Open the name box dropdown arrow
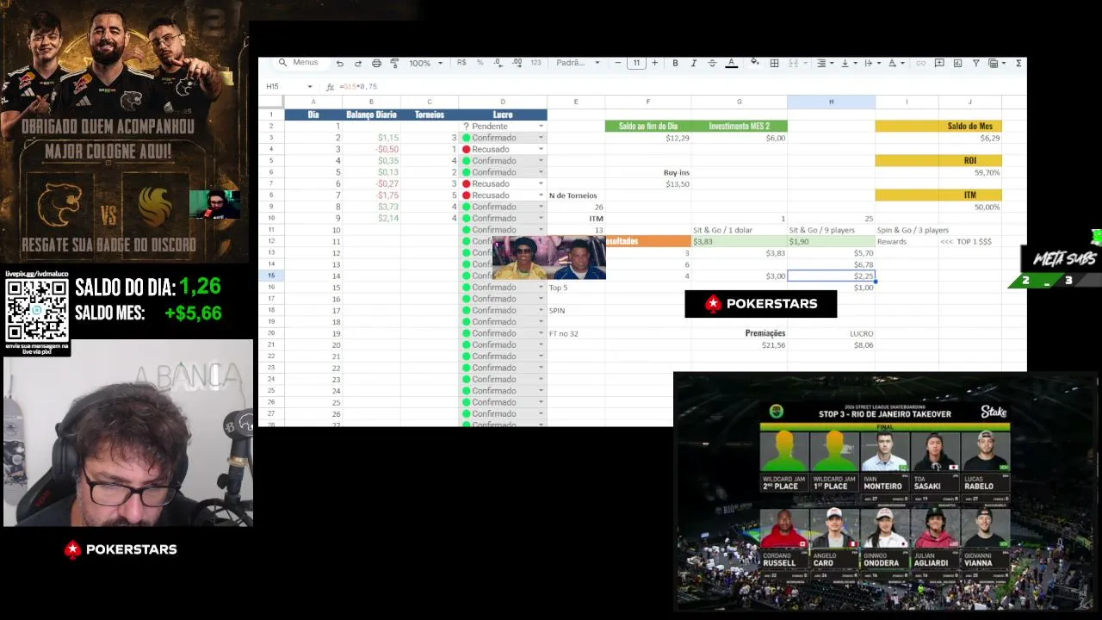This screenshot has width=1102, height=620. click(310, 87)
